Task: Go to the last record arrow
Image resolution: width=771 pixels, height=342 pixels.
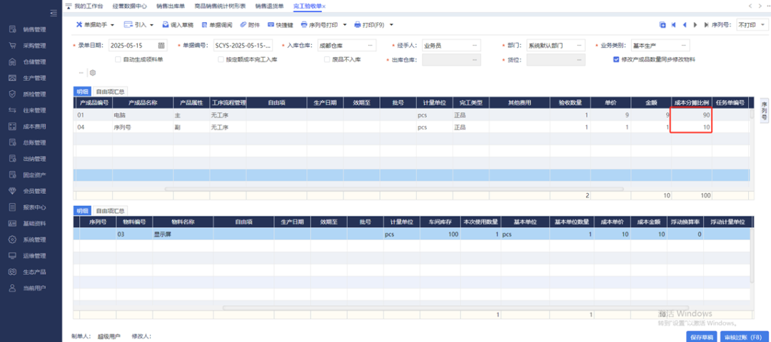Action: tap(707, 25)
